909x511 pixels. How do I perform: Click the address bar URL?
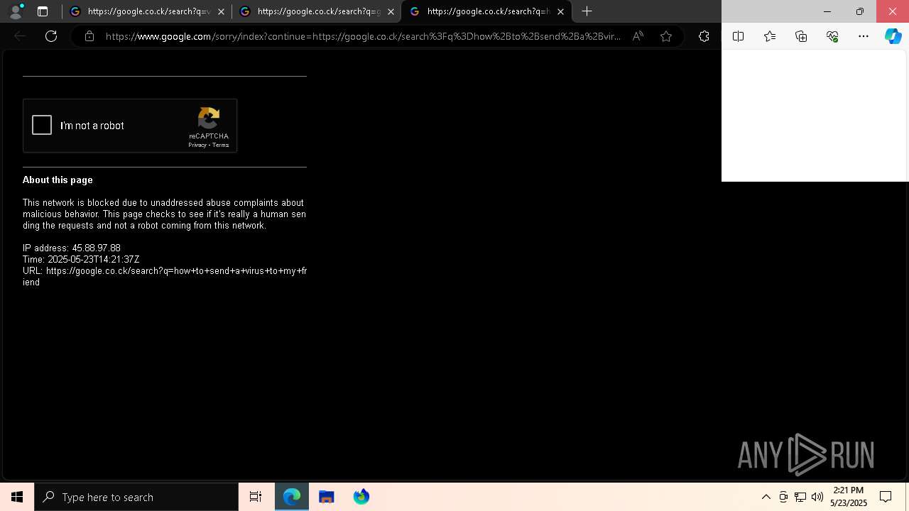(x=363, y=36)
